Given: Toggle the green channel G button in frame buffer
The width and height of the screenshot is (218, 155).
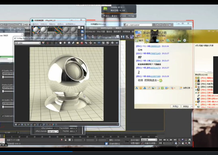Looking at the screenshot, I should [x=52, y=43].
